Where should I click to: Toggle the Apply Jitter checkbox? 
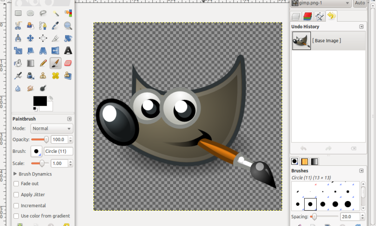pyautogui.click(x=16, y=195)
